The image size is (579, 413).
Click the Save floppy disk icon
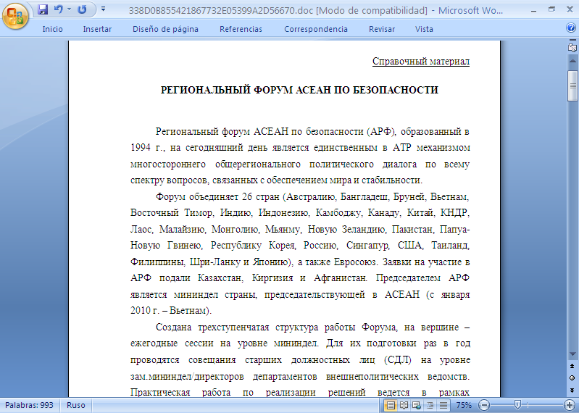pyautogui.click(x=42, y=9)
